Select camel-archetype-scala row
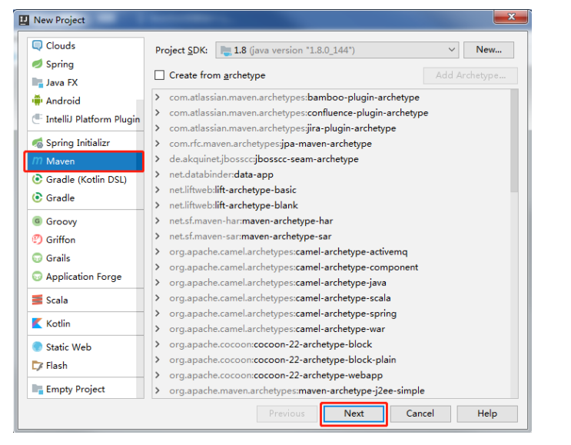This screenshot has height=445, width=571. (x=331, y=298)
